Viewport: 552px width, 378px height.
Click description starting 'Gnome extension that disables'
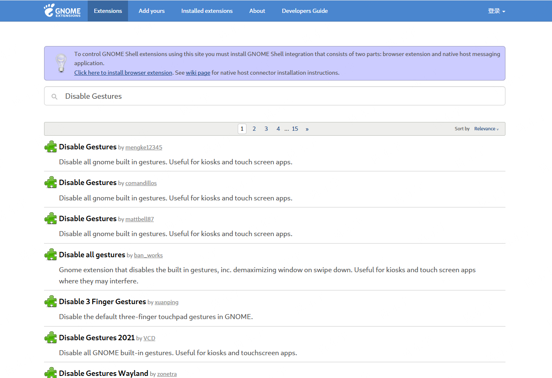coord(267,275)
